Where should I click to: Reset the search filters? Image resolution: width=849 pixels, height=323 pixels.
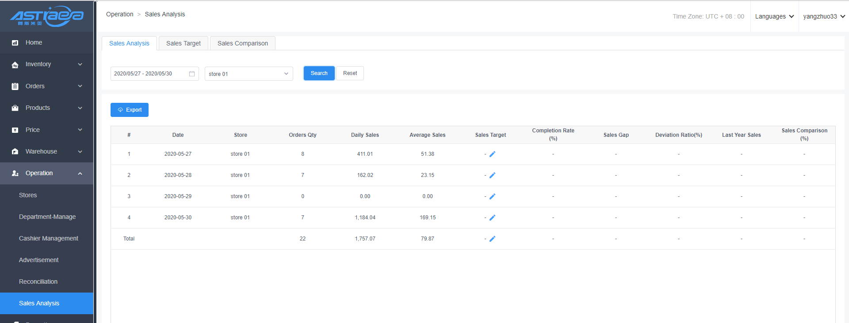(x=350, y=73)
